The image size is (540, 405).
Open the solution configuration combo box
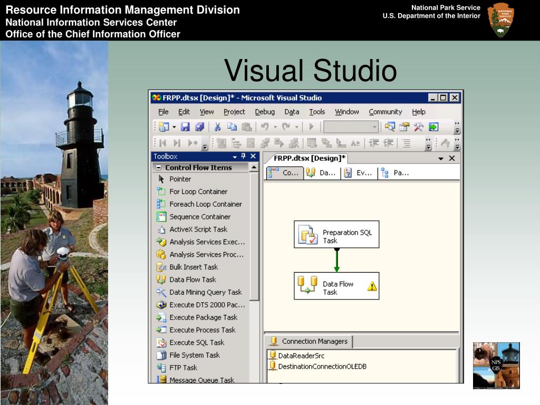coord(351,127)
